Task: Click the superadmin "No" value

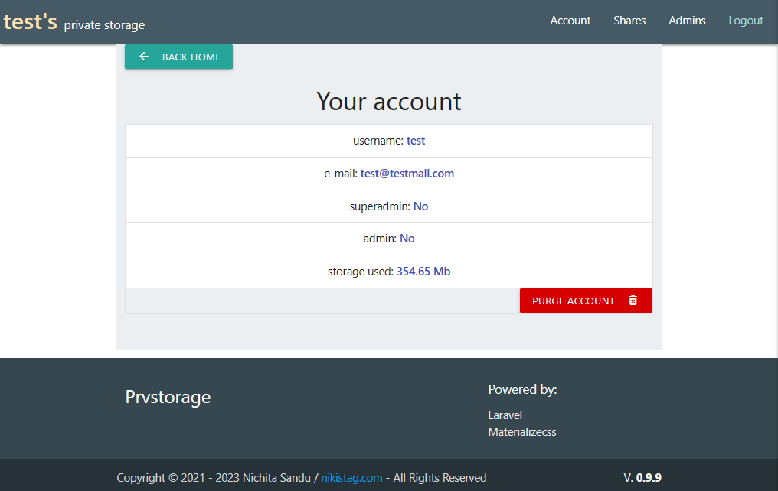Action: pos(420,206)
